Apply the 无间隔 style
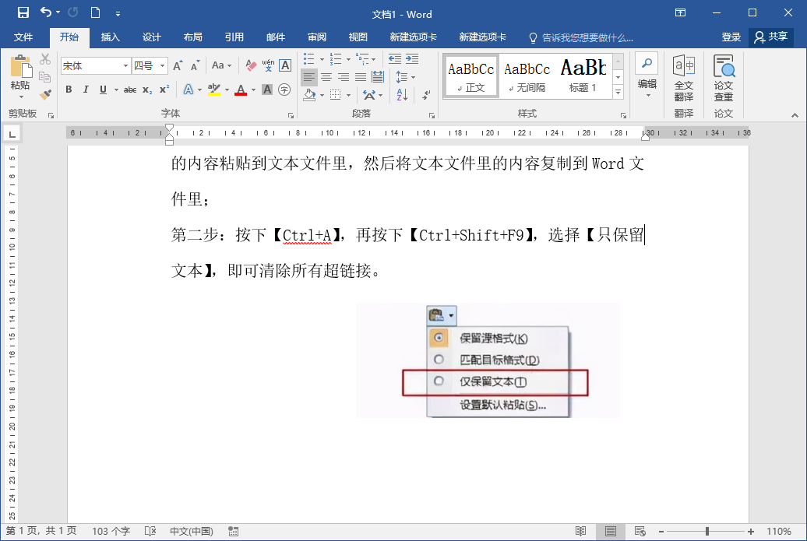The image size is (807, 541). tap(527, 76)
